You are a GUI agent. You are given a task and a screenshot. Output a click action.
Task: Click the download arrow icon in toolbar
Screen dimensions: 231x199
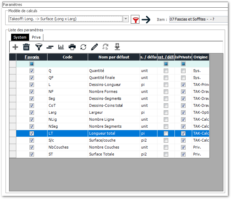pyautogui.click(x=117, y=47)
